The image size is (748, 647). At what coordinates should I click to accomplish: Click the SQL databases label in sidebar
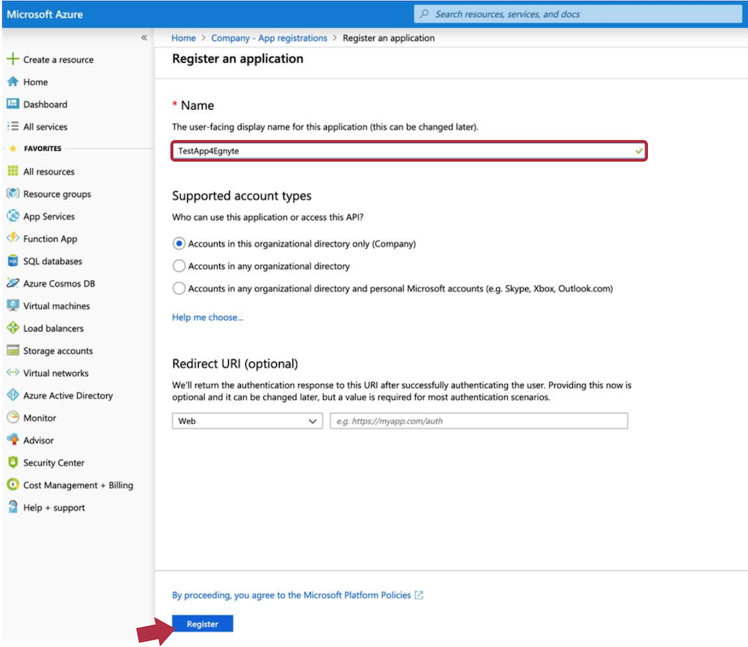tap(53, 261)
